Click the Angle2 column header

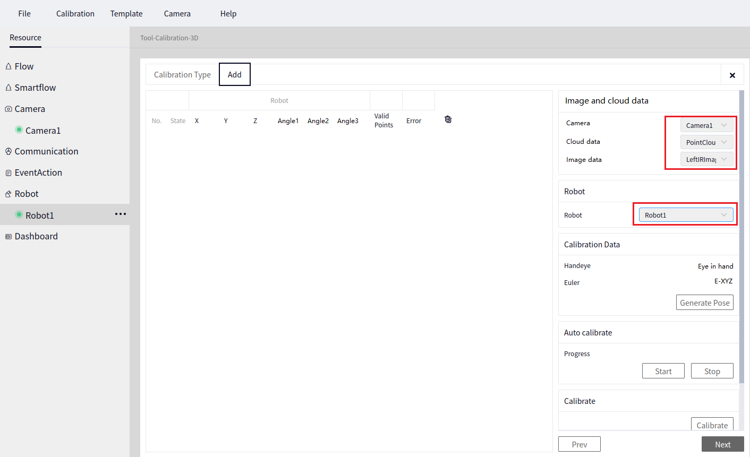(x=318, y=121)
